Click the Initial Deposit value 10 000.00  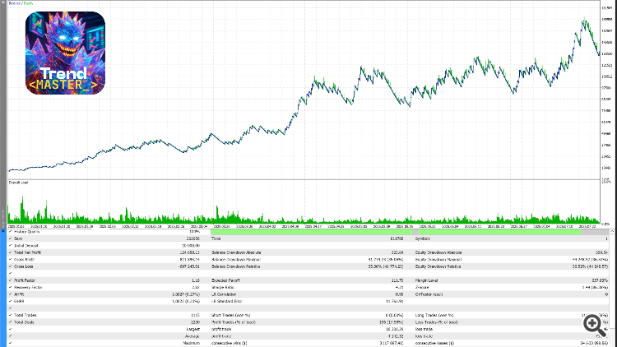(191, 246)
